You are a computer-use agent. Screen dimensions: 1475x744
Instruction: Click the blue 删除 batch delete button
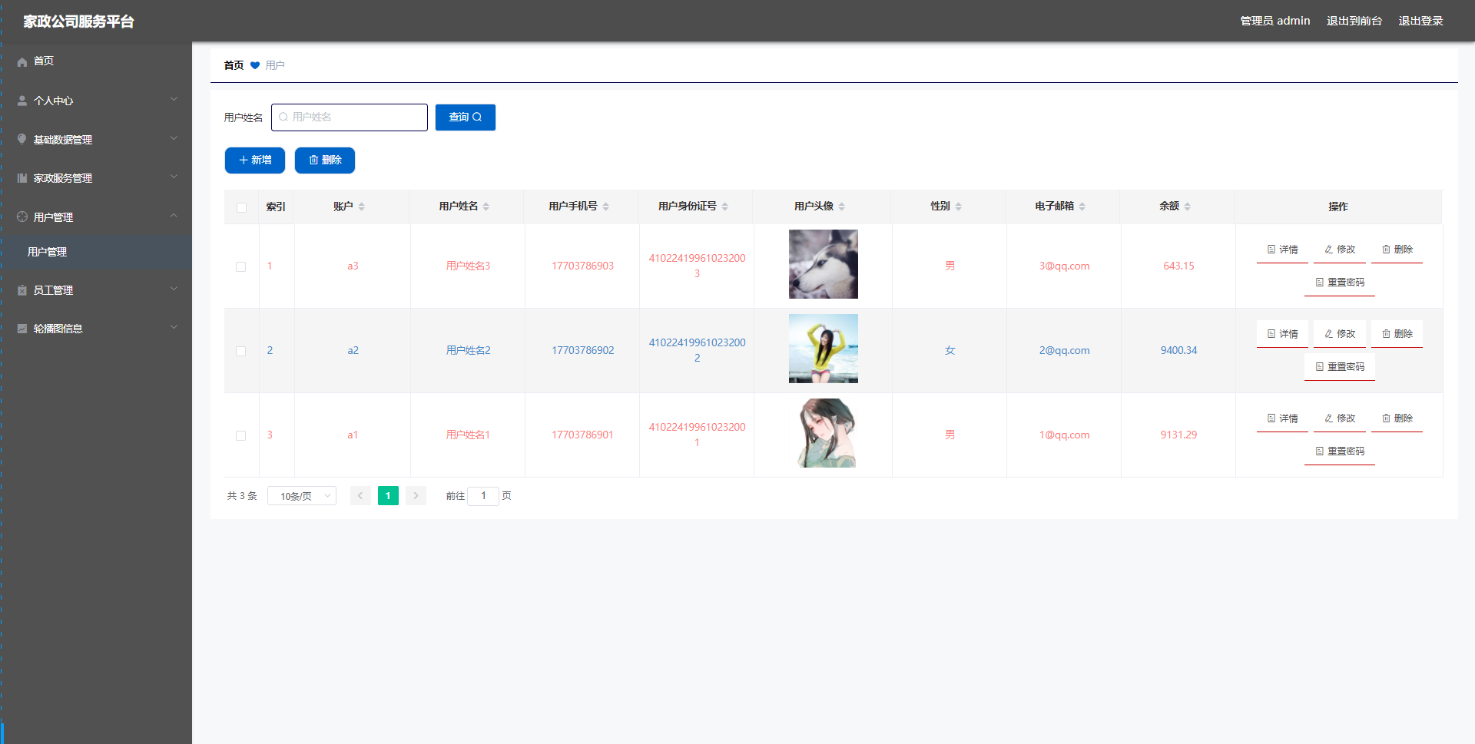[325, 160]
